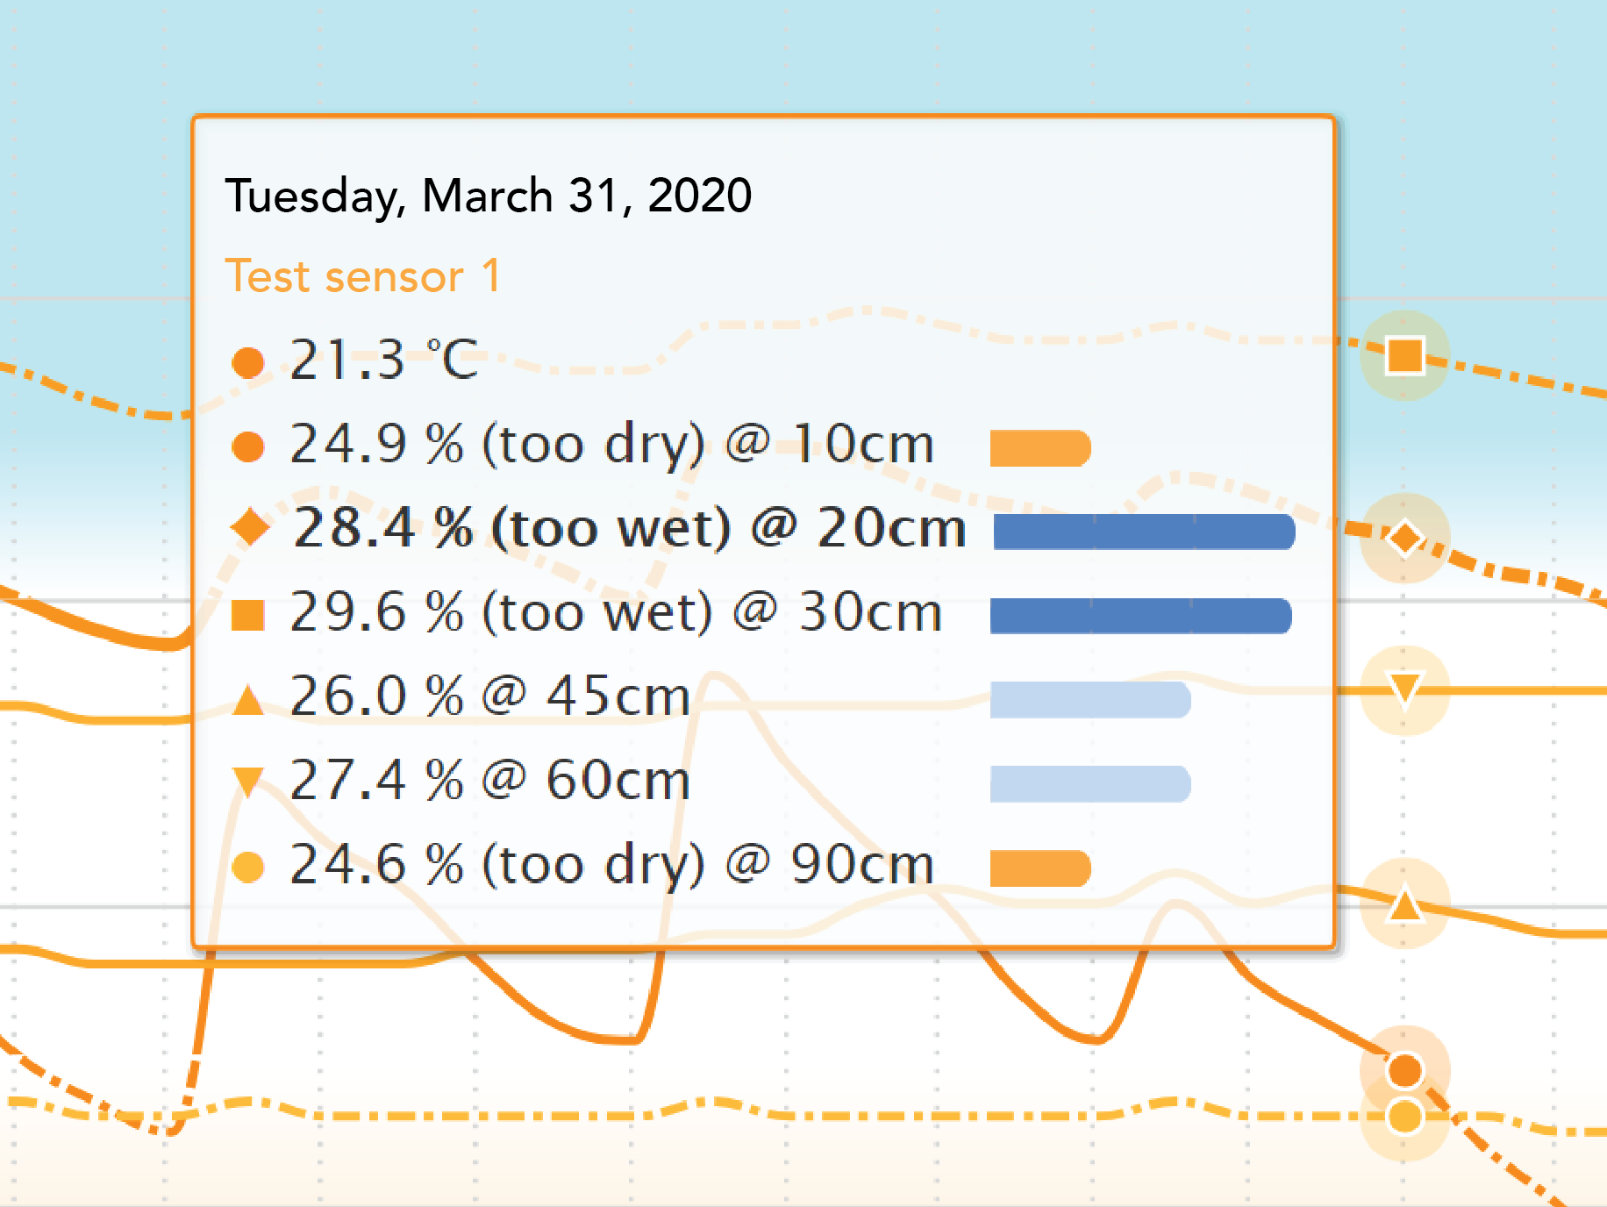
Task: Click the orange circle icon beside 21.3 °C
Action: (248, 362)
